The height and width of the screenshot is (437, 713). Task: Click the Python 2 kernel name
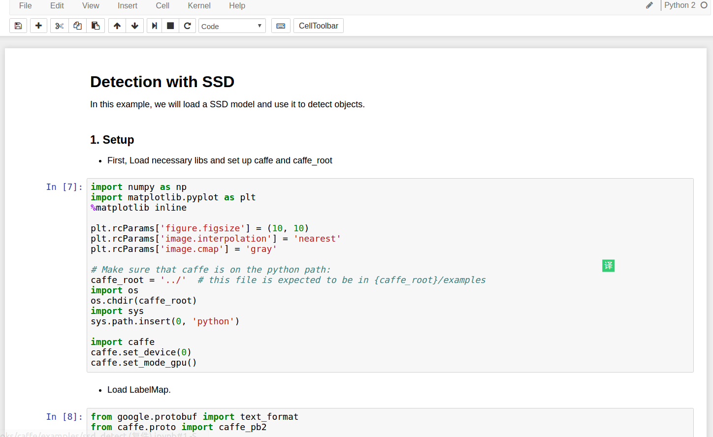point(680,5)
